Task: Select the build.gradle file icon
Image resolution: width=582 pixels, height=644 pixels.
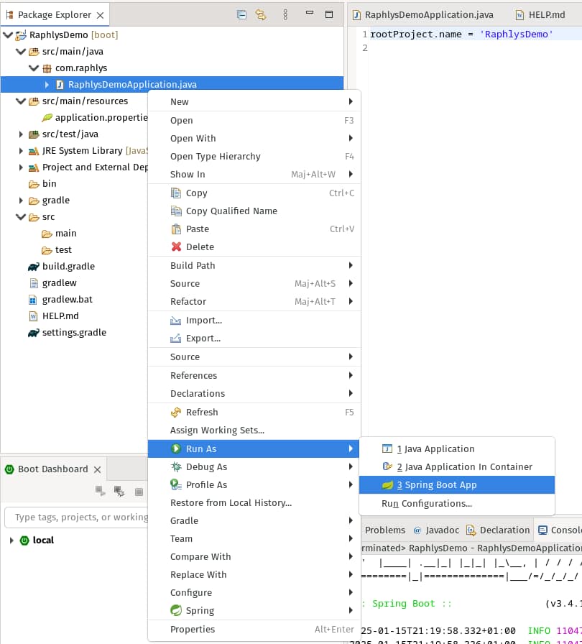Action: coord(33,267)
